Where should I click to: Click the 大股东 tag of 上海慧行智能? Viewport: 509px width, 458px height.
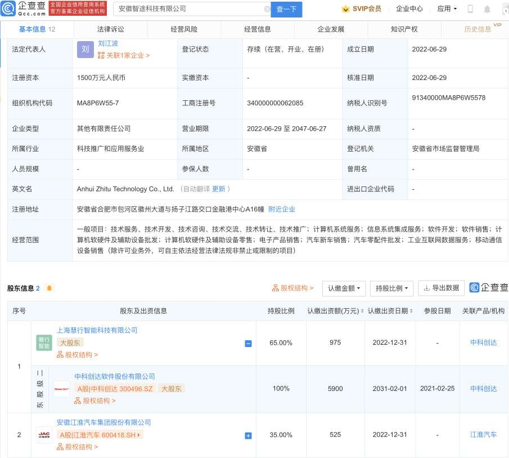click(x=70, y=343)
